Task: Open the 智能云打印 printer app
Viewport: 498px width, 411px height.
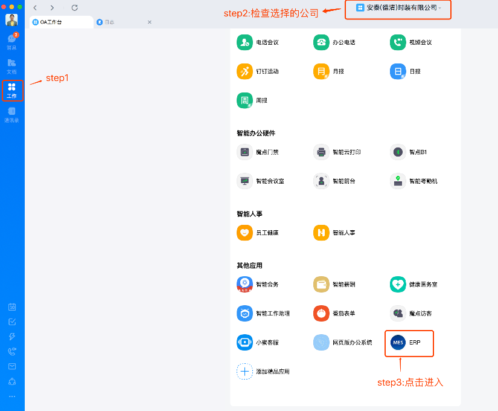Action: pyautogui.click(x=321, y=152)
